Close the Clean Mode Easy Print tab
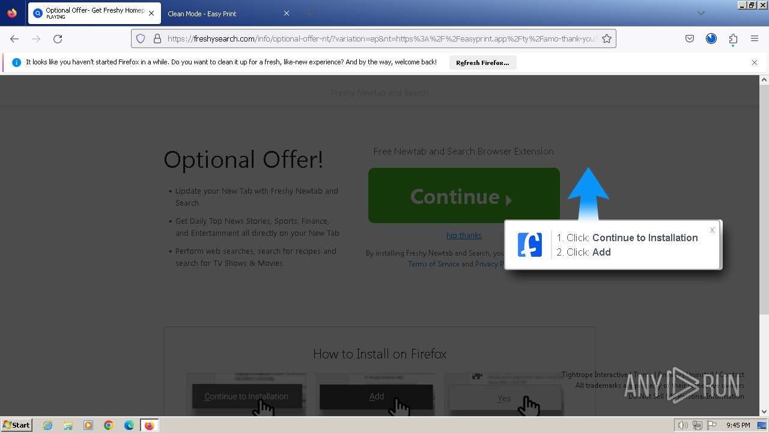 coord(286,13)
